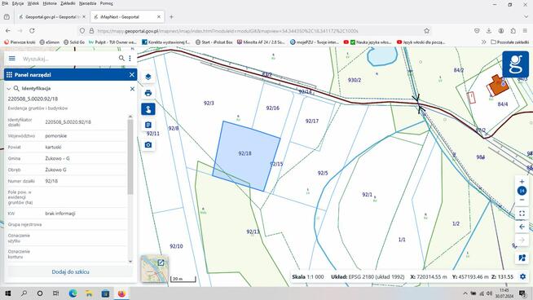Zoom in with the plus button
Image resolution: width=533 pixels, height=300 pixels.
[522, 182]
